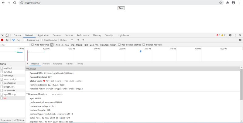Reload the page using the refresh icon
Image resolution: width=243 pixels, height=123 pixels.
(x=15, y=3)
